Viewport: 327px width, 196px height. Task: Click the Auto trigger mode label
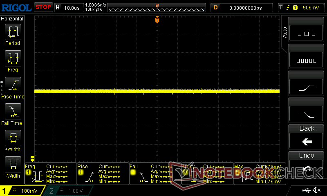pos(284,32)
